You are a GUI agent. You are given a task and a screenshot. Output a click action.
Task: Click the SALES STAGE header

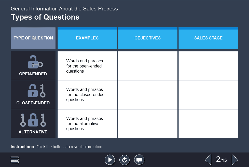208,38
